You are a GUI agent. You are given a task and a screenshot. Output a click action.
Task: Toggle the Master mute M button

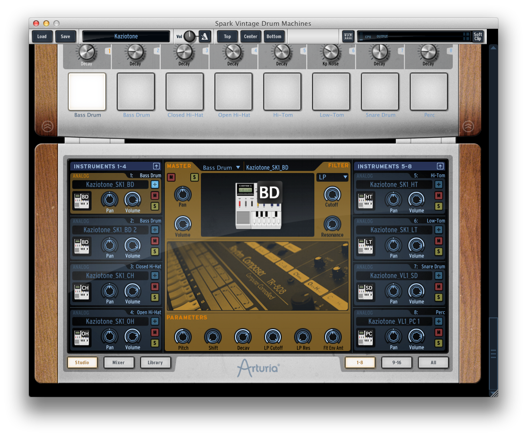[171, 177]
